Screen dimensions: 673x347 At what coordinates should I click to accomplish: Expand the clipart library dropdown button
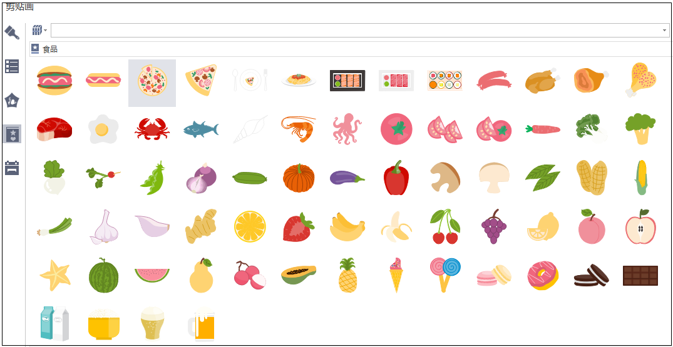[39, 31]
